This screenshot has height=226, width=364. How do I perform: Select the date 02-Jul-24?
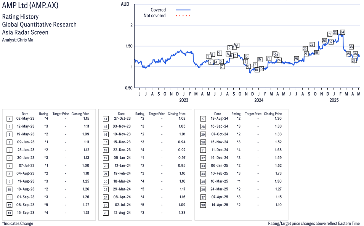click(123, 205)
